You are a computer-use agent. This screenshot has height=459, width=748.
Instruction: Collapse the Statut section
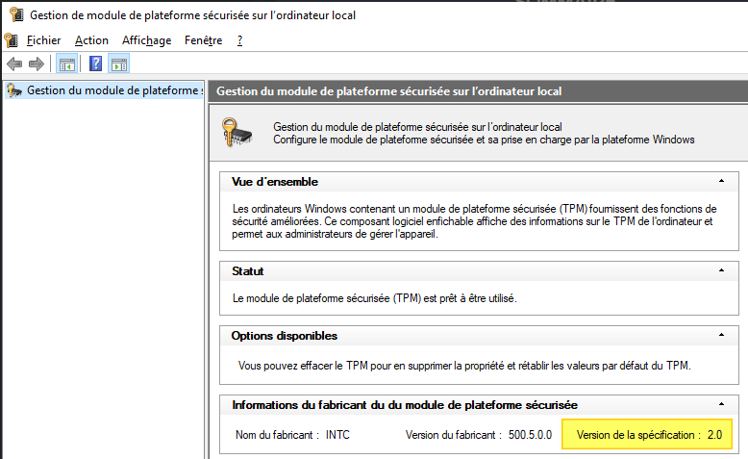pos(721,271)
